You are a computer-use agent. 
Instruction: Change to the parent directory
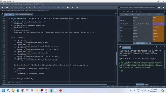coord(164,7)
